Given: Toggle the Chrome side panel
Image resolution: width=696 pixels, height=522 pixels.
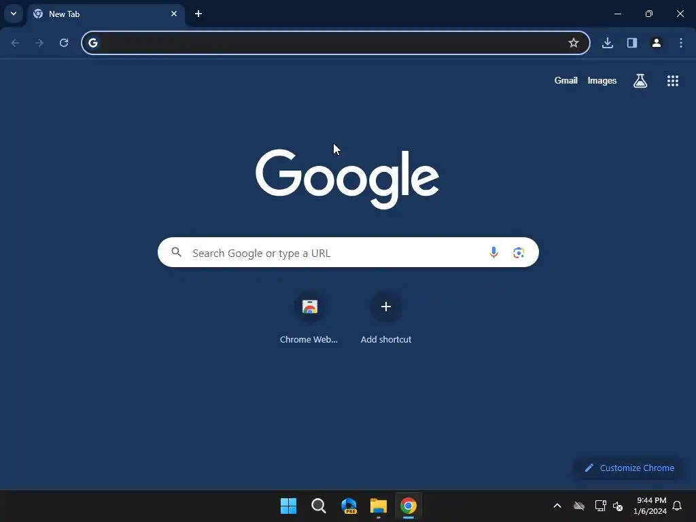Looking at the screenshot, I should (x=632, y=43).
